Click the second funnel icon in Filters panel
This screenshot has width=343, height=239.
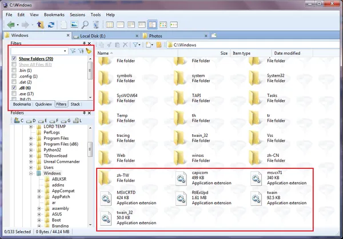tap(81, 51)
